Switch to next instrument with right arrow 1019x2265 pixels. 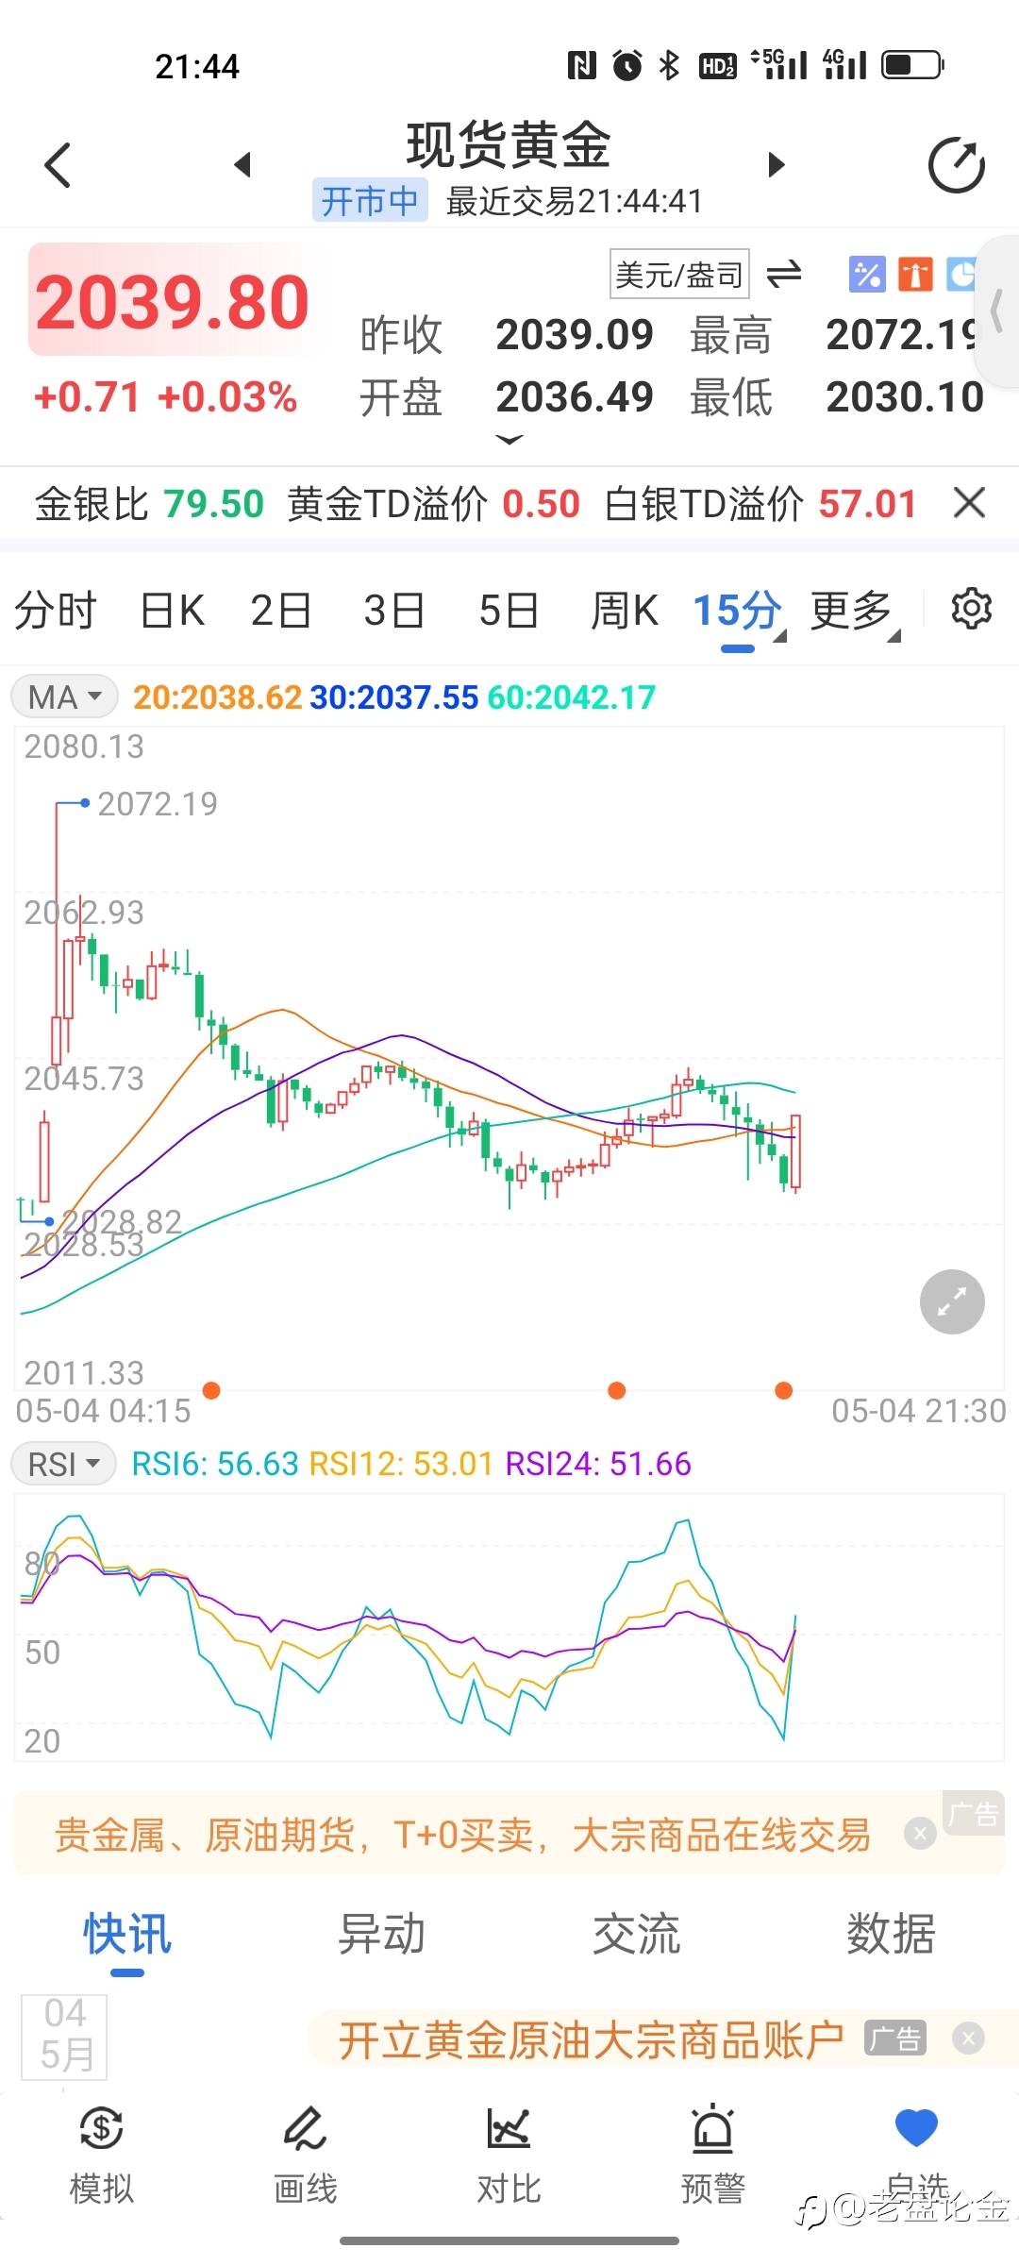pyautogui.click(x=777, y=165)
